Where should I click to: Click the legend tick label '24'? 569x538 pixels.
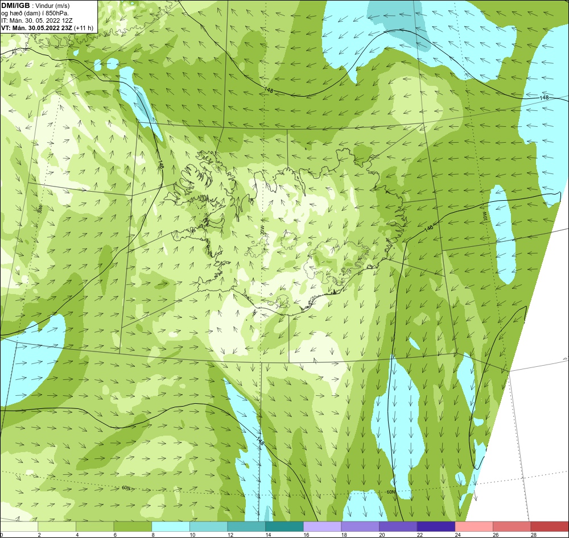tap(457, 535)
